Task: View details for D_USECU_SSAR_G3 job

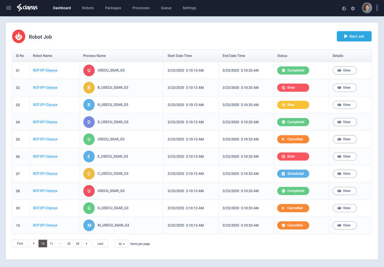Action: click(x=344, y=122)
